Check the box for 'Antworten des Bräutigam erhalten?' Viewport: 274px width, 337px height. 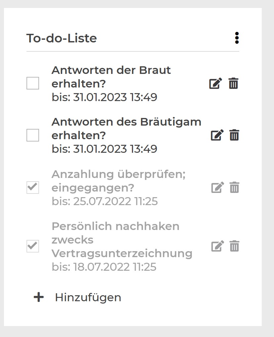pyautogui.click(x=32, y=135)
